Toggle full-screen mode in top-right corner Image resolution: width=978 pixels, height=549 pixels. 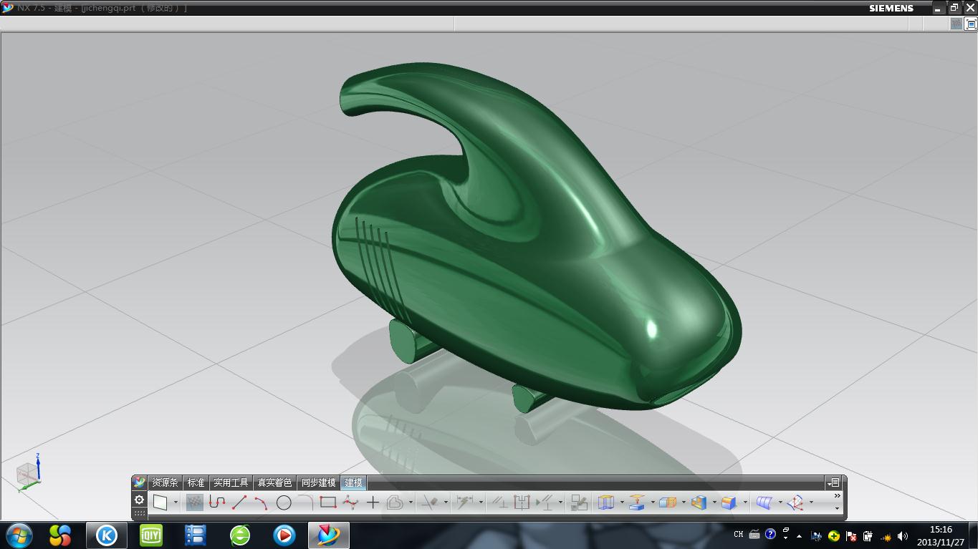click(x=972, y=24)
